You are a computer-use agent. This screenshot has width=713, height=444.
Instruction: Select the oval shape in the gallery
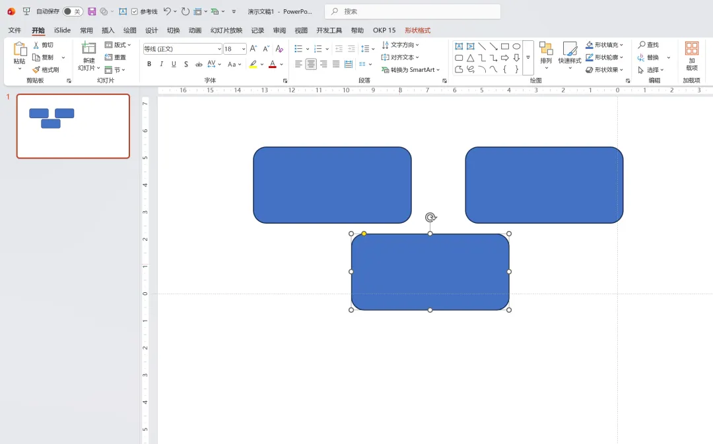pos(516,46)
